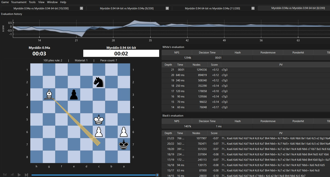This screenshot has width=330, height=177.
Task: Open the Tools menu
Action: click(x=32, y=2)
